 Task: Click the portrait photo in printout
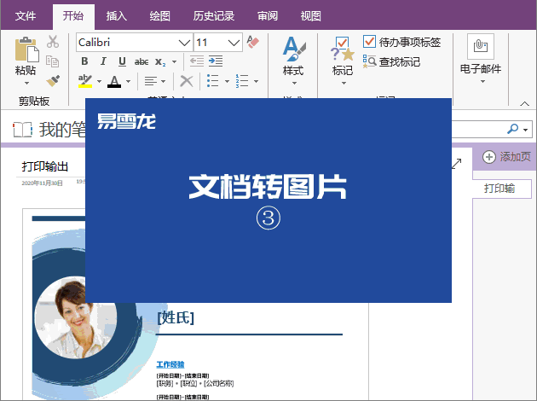tap(76, 317)
